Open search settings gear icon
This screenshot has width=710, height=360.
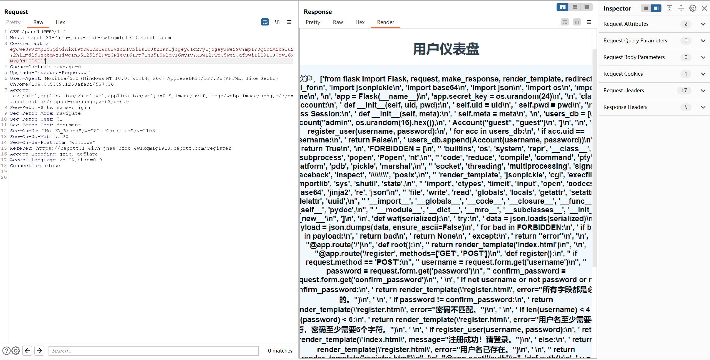[16, 351]
